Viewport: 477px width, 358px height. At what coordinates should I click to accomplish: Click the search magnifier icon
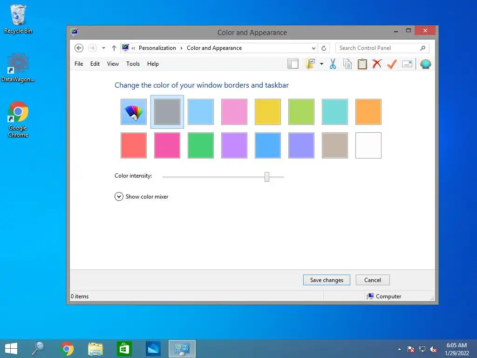(422, 48)
